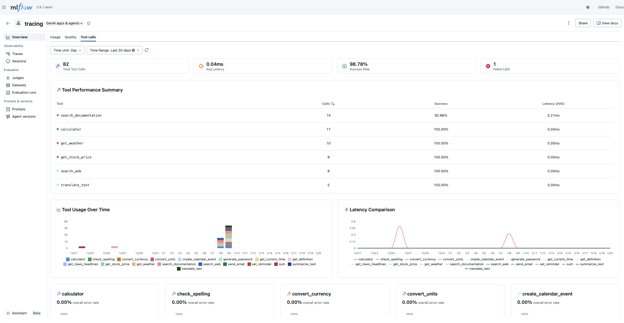
Task: Toggle the send_email series in the usage chart legend
Action: click(235, 264)
